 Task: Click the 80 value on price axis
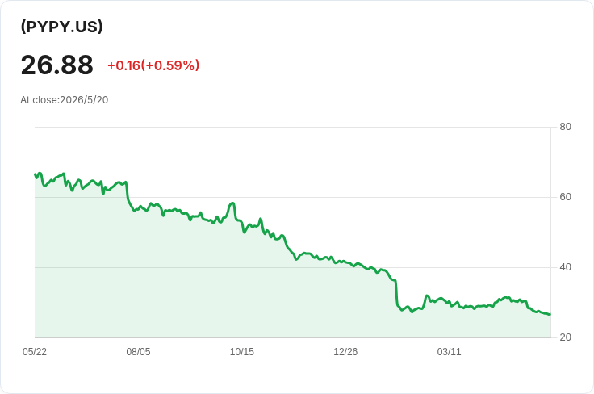(565, 127)
